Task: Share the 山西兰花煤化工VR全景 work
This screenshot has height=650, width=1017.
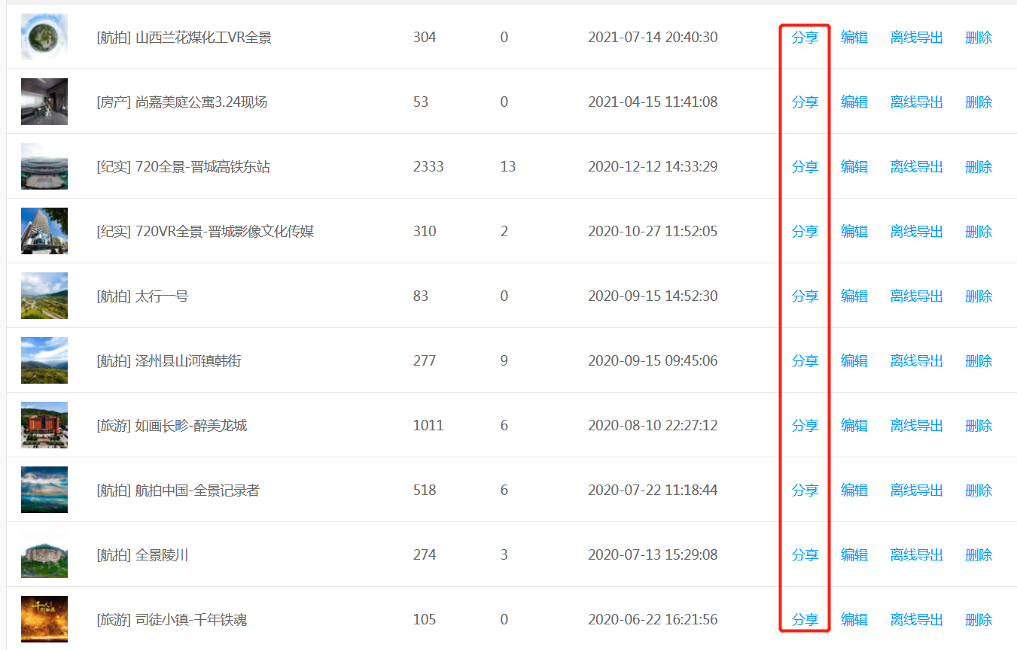Action: click(x=805, y=38)
